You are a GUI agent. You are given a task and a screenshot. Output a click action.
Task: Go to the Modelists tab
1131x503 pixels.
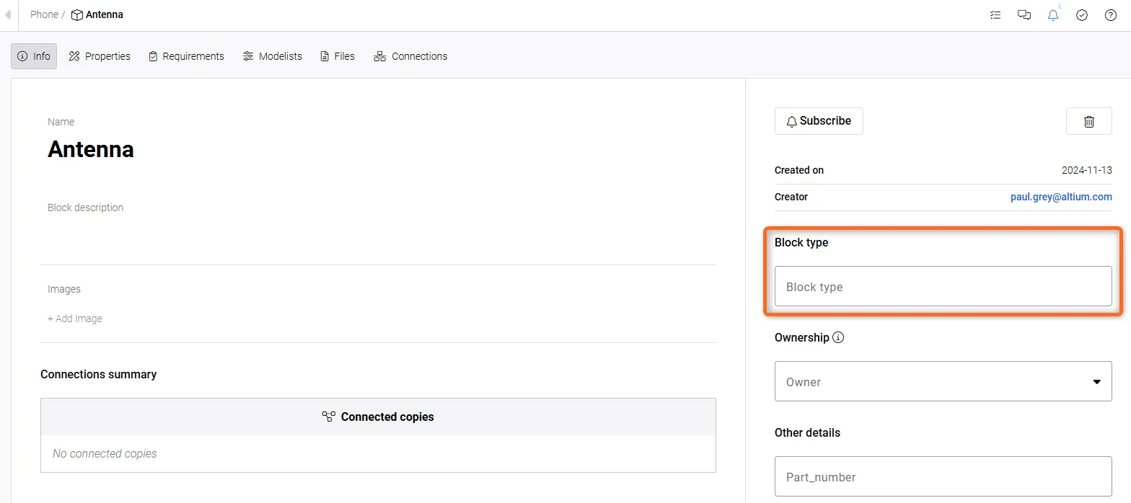coord(272,56)
